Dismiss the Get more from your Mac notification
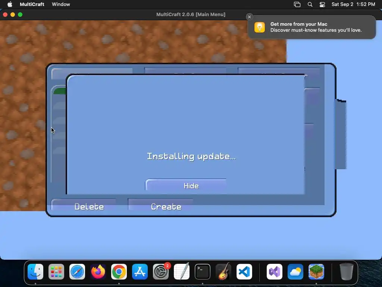This screenshot has height=287, width=382. click(x=249, y=17)
